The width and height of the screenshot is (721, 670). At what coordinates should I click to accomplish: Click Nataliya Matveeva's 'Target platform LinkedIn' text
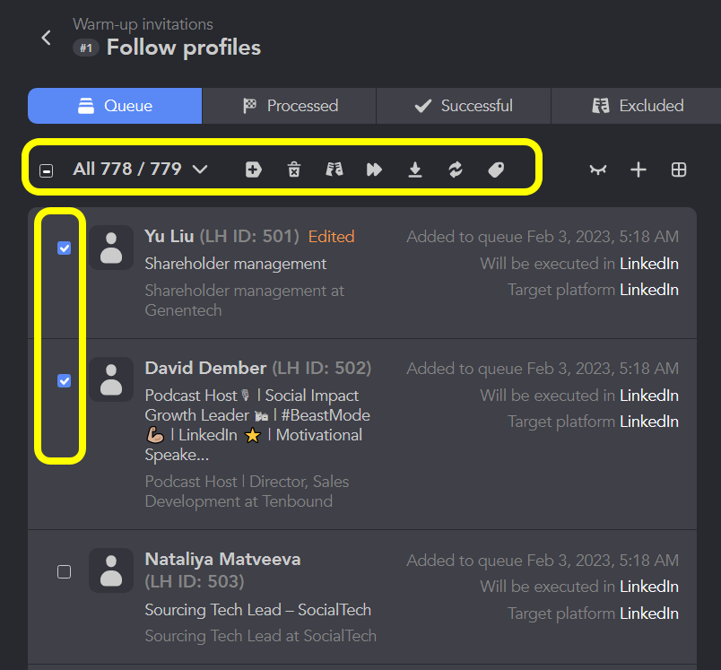593,613
